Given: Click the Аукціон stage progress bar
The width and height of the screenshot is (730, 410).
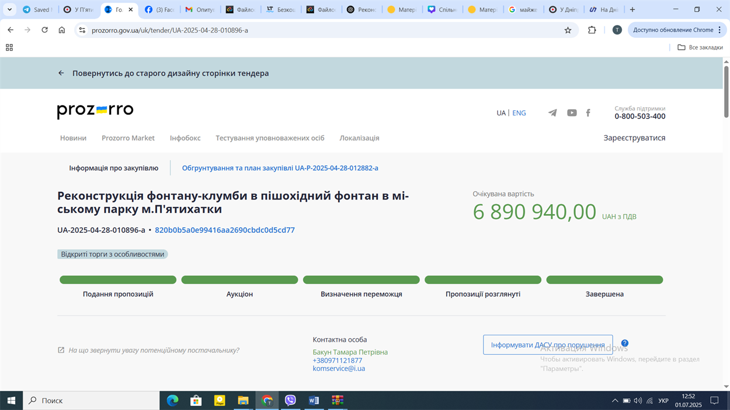Looking at the screenshot, I should coord(239,280).
